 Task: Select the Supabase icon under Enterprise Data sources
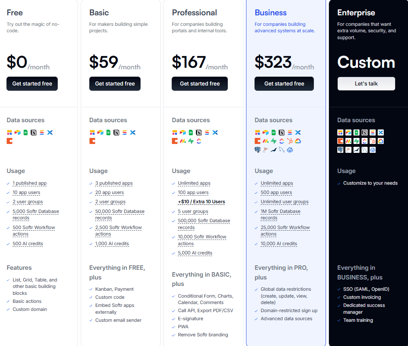point(356,141)
